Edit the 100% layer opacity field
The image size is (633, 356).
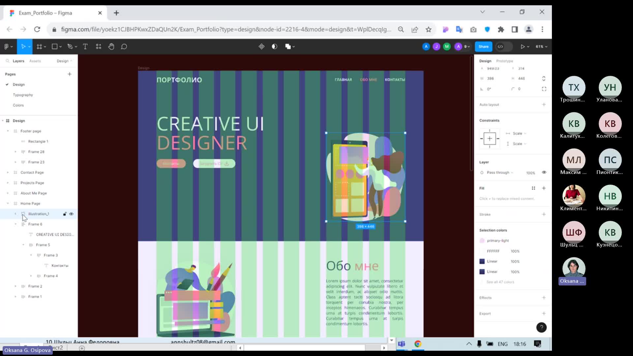coord(530,173)
